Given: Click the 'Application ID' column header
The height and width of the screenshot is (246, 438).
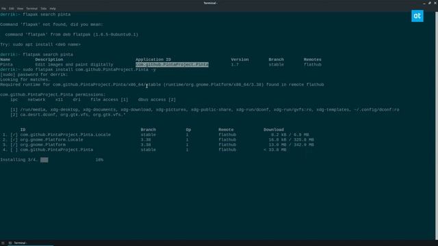Looking at the screenshot, I should click(x=153, y=59).
